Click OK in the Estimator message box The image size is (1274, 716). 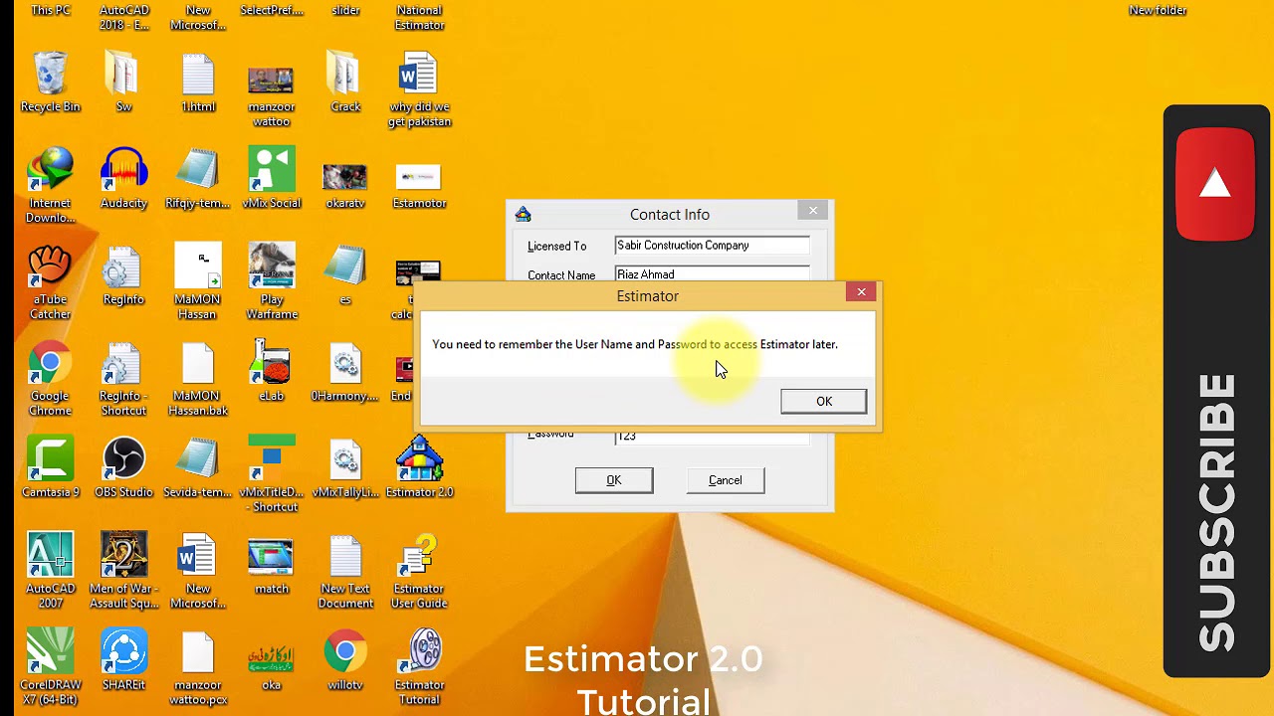pyautogui.click(x=823, y=401)
